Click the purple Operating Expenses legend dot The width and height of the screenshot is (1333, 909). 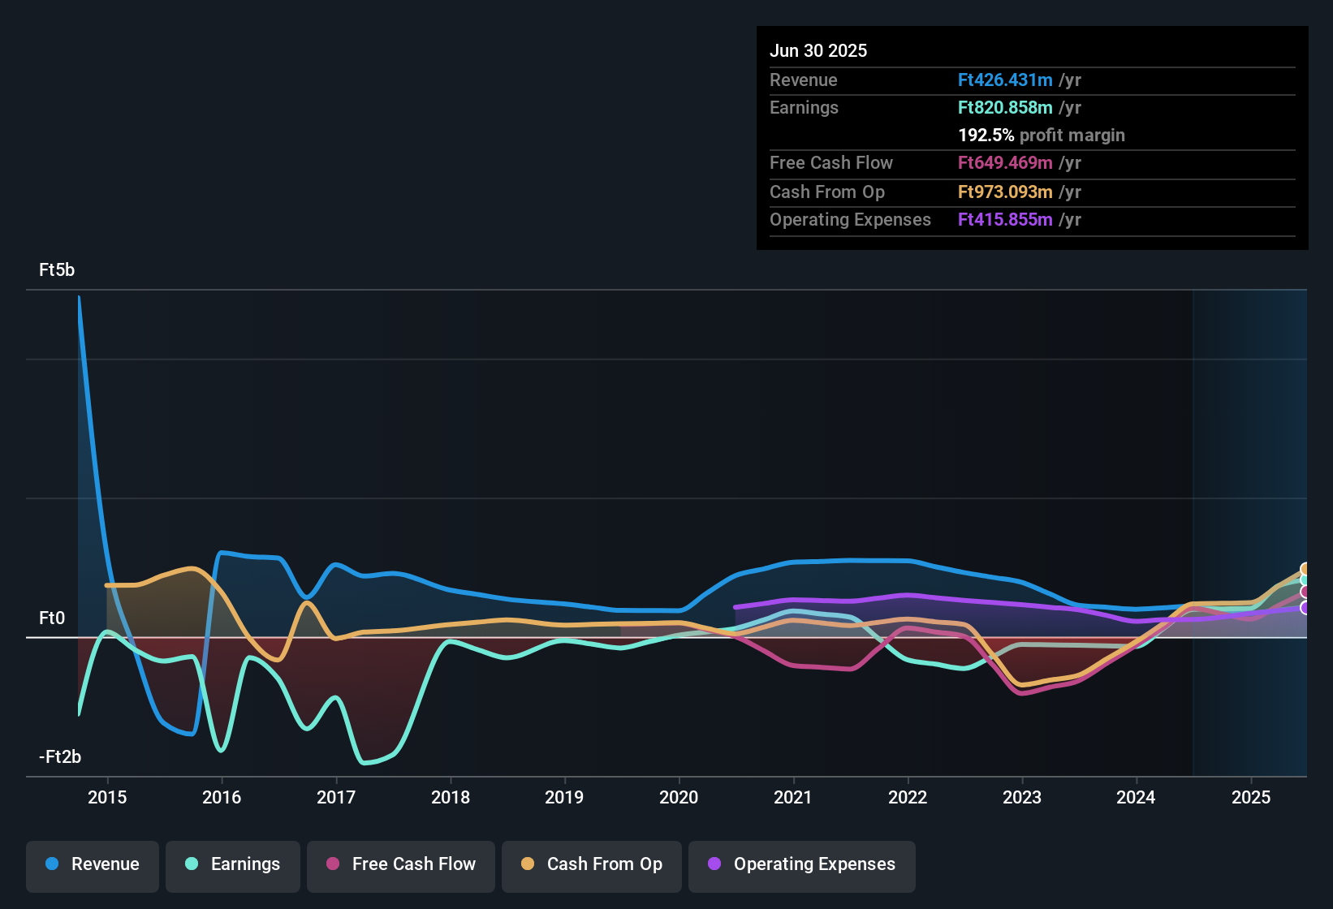714,864
